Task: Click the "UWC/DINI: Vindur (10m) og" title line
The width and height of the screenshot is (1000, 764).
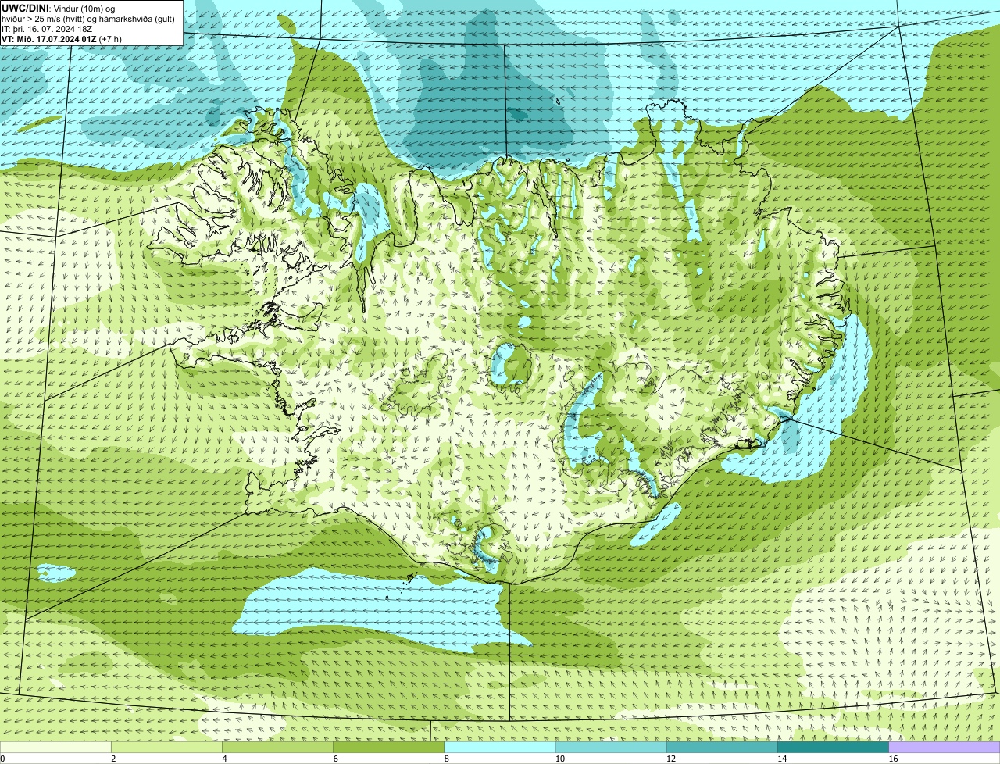Action: point(59,8)
